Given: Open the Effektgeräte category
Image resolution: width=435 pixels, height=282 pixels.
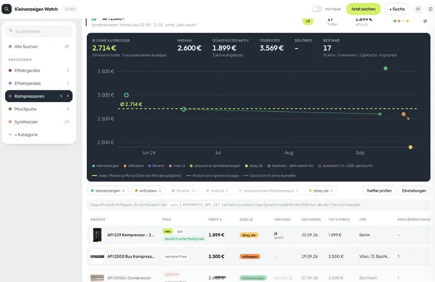Looking at the screenshot, I should point(39,70).
